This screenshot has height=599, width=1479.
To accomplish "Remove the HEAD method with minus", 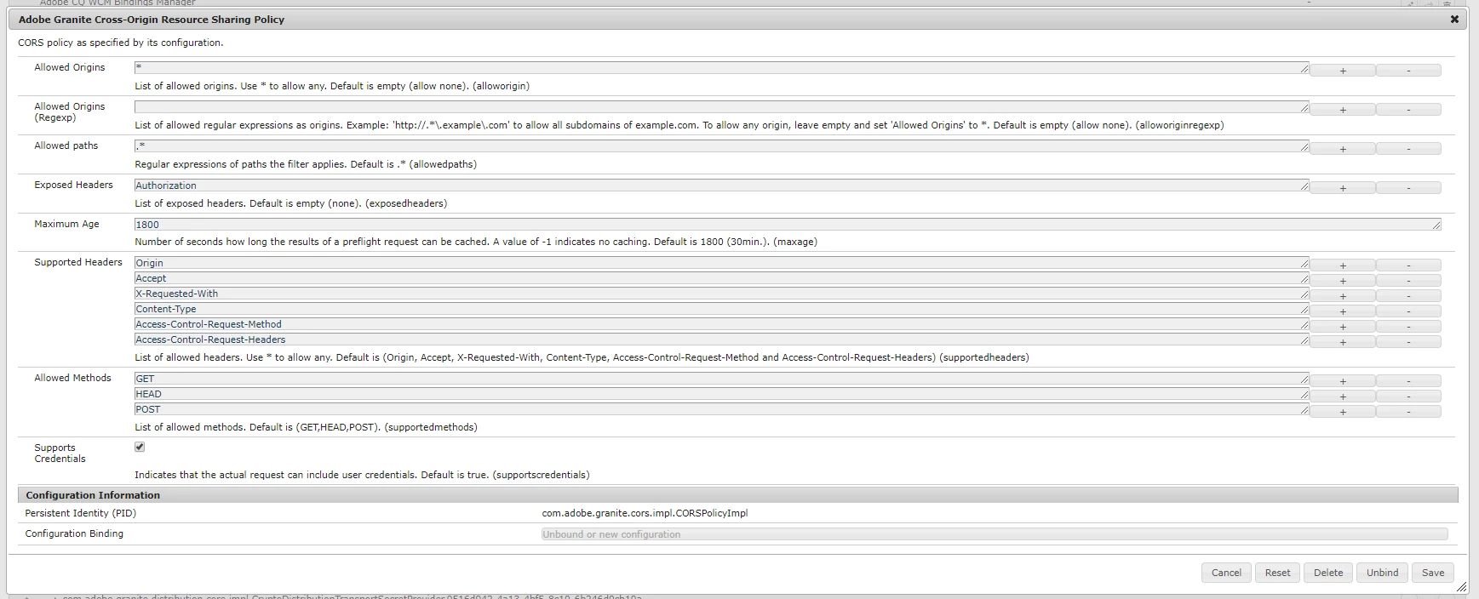I will [1408, 396].
